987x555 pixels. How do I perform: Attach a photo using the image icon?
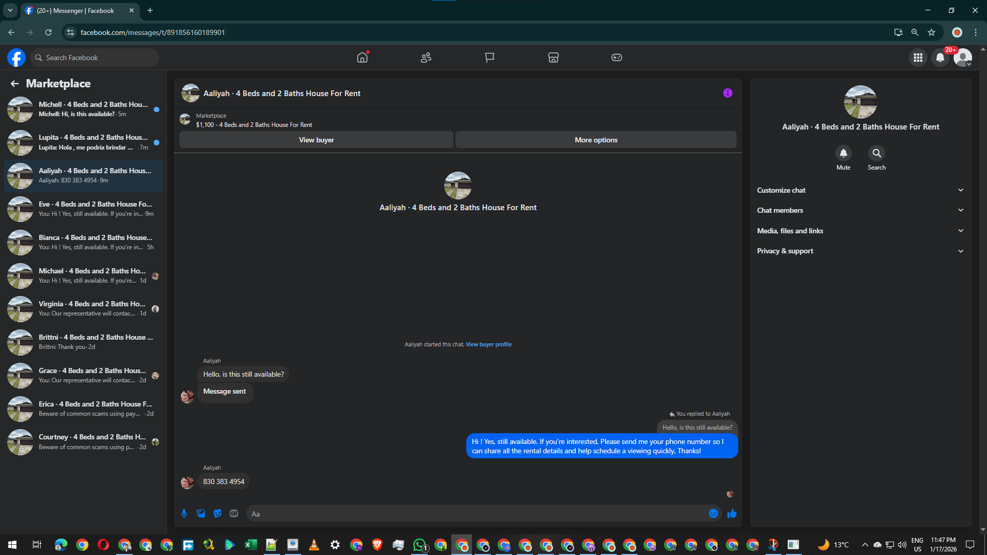[x=201, y=513]
